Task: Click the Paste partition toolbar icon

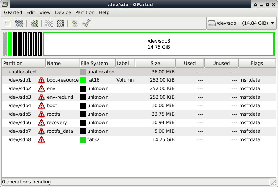Action: pyautogui.click(x=60, y=23)
